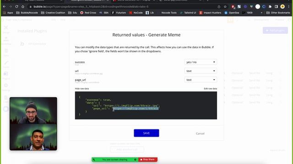Viewport: 293px width, 164px height.
Task: Cancel the Returned values dialog
Action: point(200,133)
